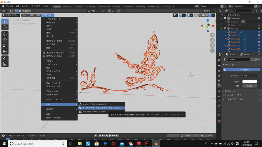Image resolution: width=262 pixels, height=147 pixels.
Task: Jump to the end frame of the timeline
Action: pyautogui.click(x=117, y=136)
